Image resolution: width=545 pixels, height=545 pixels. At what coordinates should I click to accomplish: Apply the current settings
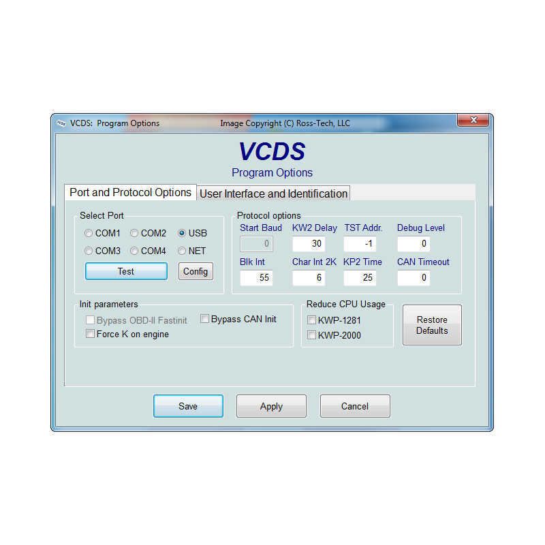271,406
